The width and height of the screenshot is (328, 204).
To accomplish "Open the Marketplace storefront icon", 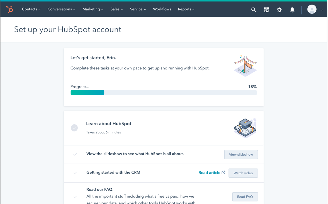I will pos(266,10).
